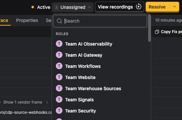
Task: Click the ROLES section header
Action: [x=62, y=34]
